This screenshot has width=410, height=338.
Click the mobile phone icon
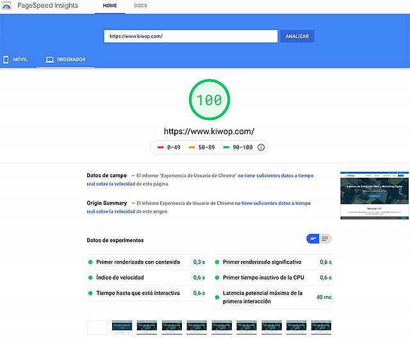(6, 60)
